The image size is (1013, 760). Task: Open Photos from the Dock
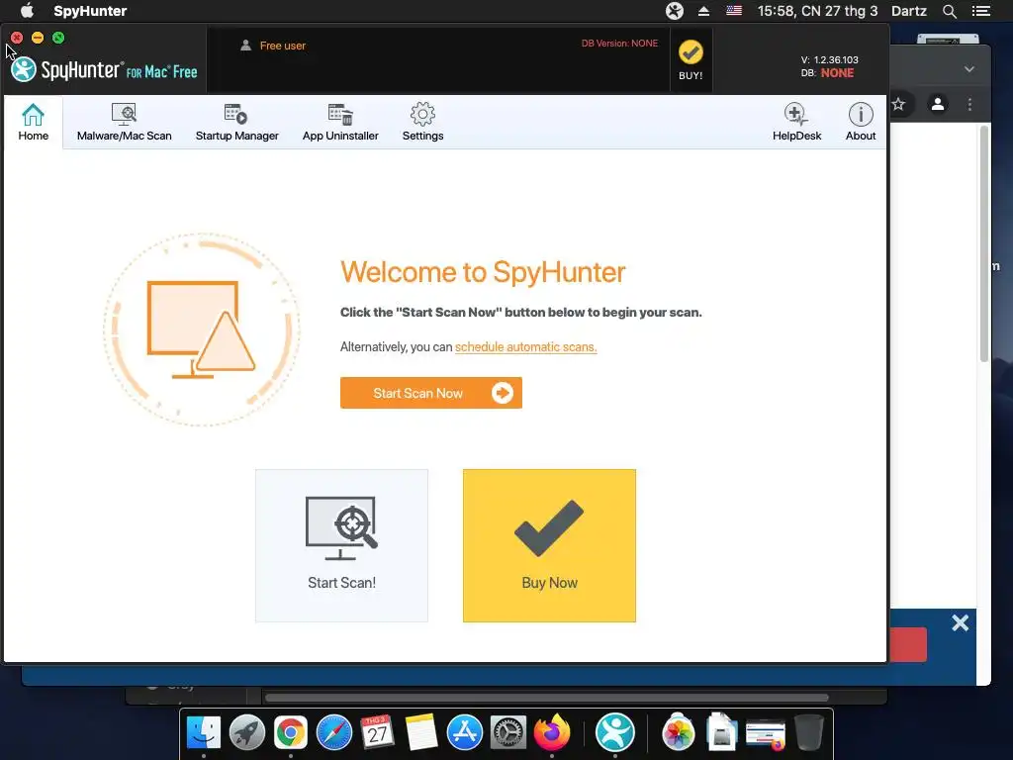(x=678, y=733)
